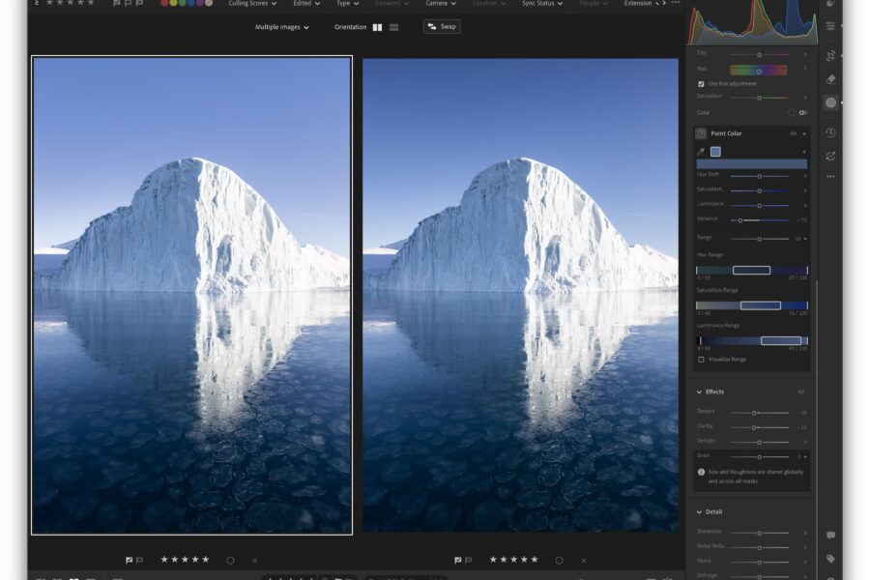The width and height of the screenshot is (870, 580).
Task: Choose the healing eraser tool
Action: click(x=830, y=79)
